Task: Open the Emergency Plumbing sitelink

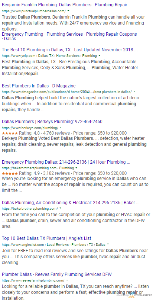Action: pyautogui.click(x=23, y=34)
